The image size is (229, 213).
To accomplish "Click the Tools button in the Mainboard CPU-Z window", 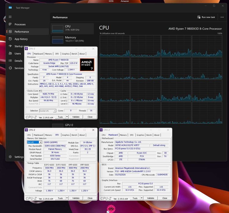I will pos(135,198).
